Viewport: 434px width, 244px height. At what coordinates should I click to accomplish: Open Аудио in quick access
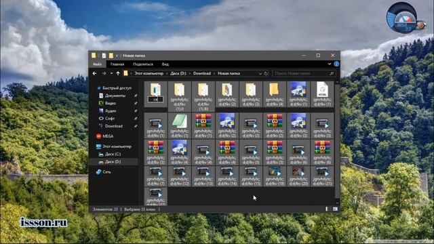point(108,111)
